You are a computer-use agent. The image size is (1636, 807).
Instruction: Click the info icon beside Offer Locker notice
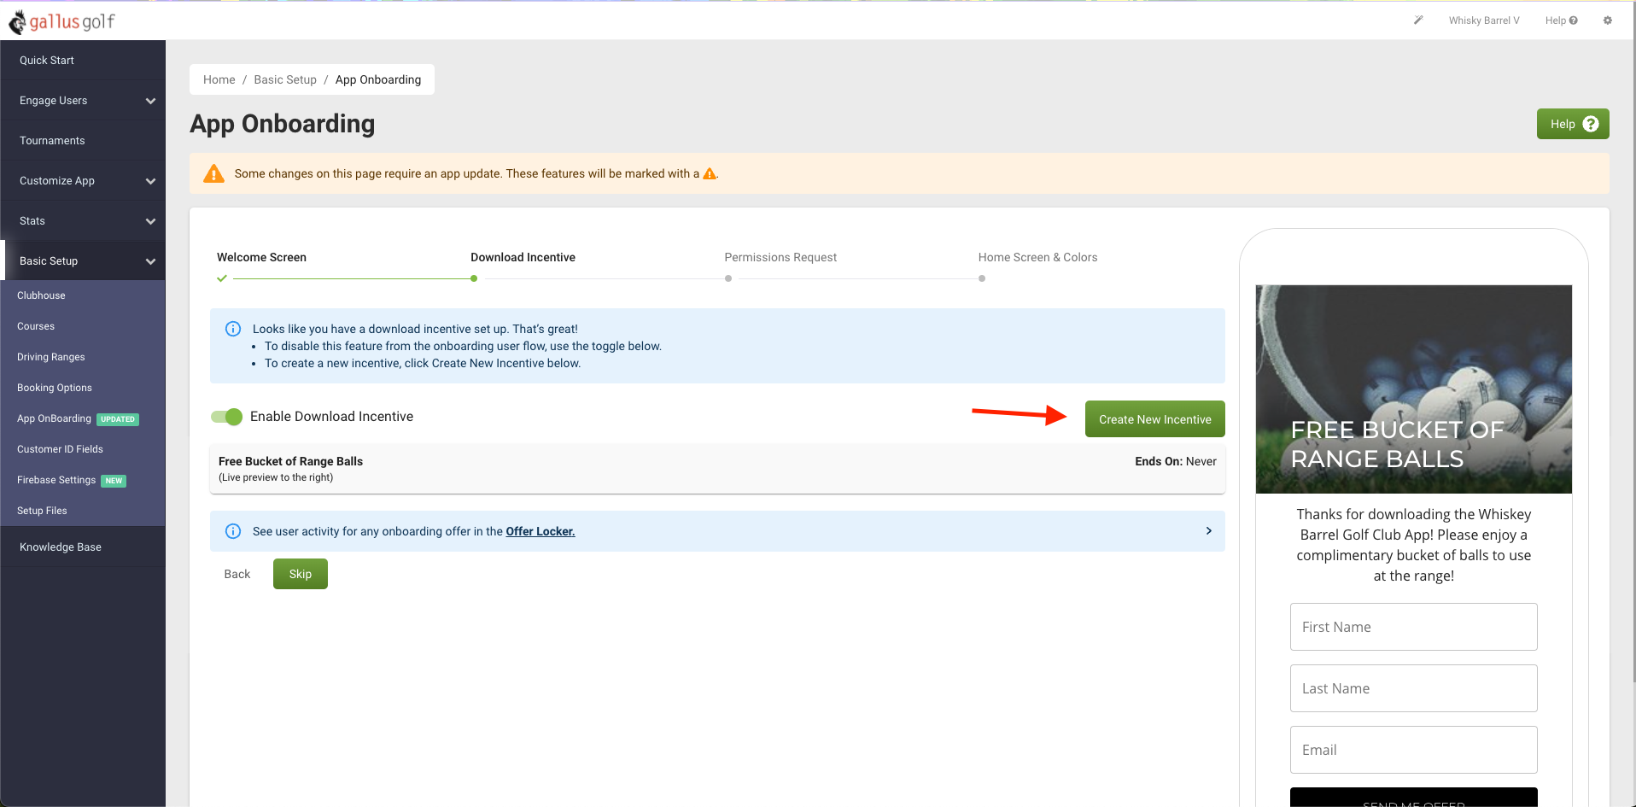pos(232,531)
